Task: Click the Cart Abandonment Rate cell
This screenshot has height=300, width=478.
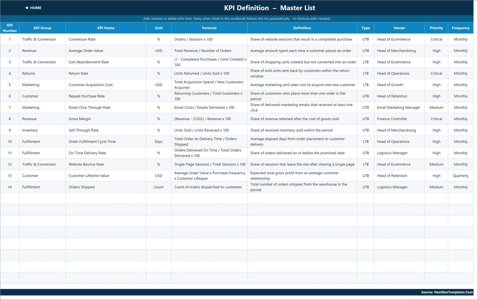Action: 106,62
